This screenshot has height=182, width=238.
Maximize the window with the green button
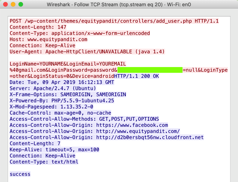21,5
